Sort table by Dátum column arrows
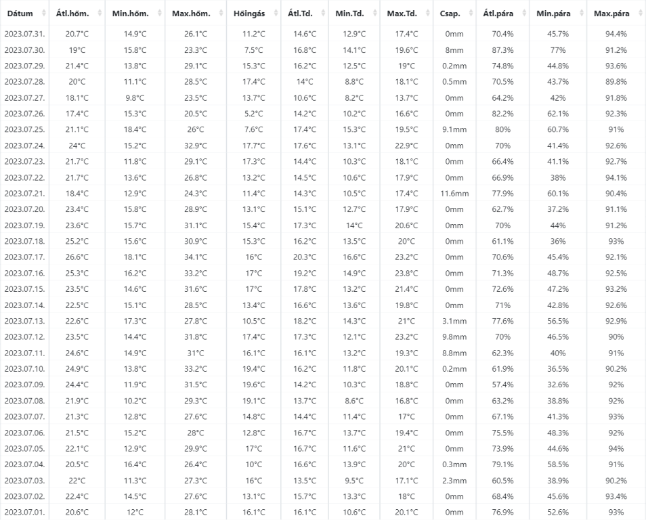This screenshot has width=646, height=520. coord(43,13)
